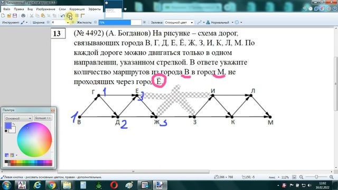Click the Undo arrow icon
Viewport: 338px width, 190px height.
click(63, 15)
